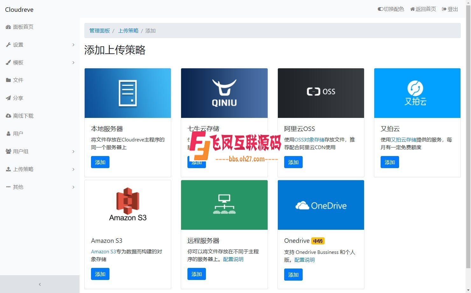Click the 上传策略 breadcrumb link
The image size is (471, 293).
(128, 31)
